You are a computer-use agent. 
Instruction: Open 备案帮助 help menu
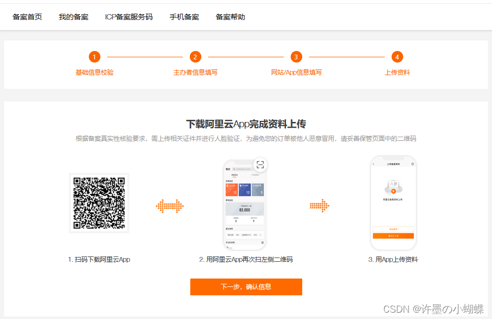click(230, 17)
